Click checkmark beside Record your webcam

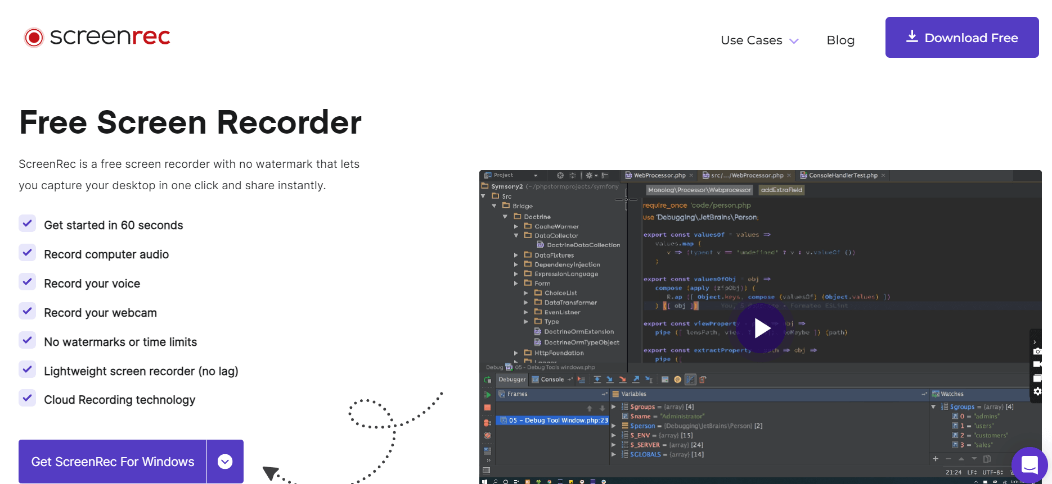[x=27, y=311]
